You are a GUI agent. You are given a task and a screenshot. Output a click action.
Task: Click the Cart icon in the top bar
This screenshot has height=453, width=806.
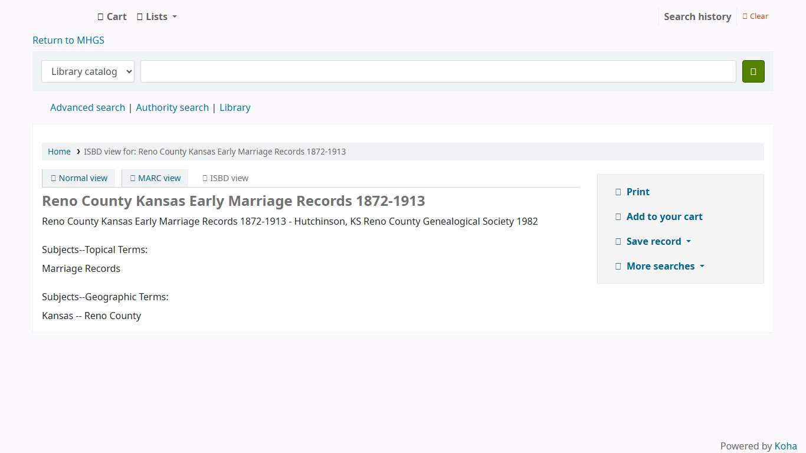[x=100, y=17]
